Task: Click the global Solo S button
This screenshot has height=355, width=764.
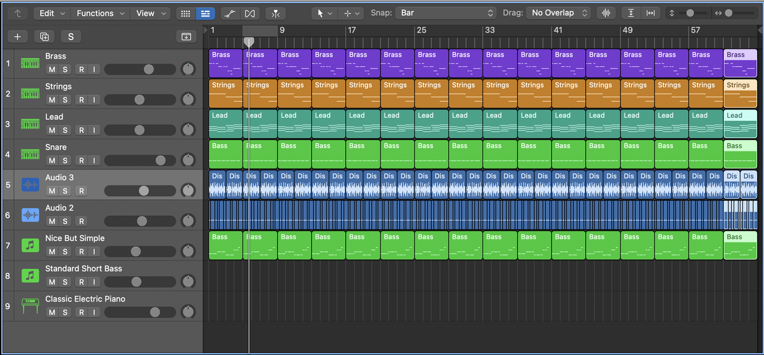Action: coord(71,37)
